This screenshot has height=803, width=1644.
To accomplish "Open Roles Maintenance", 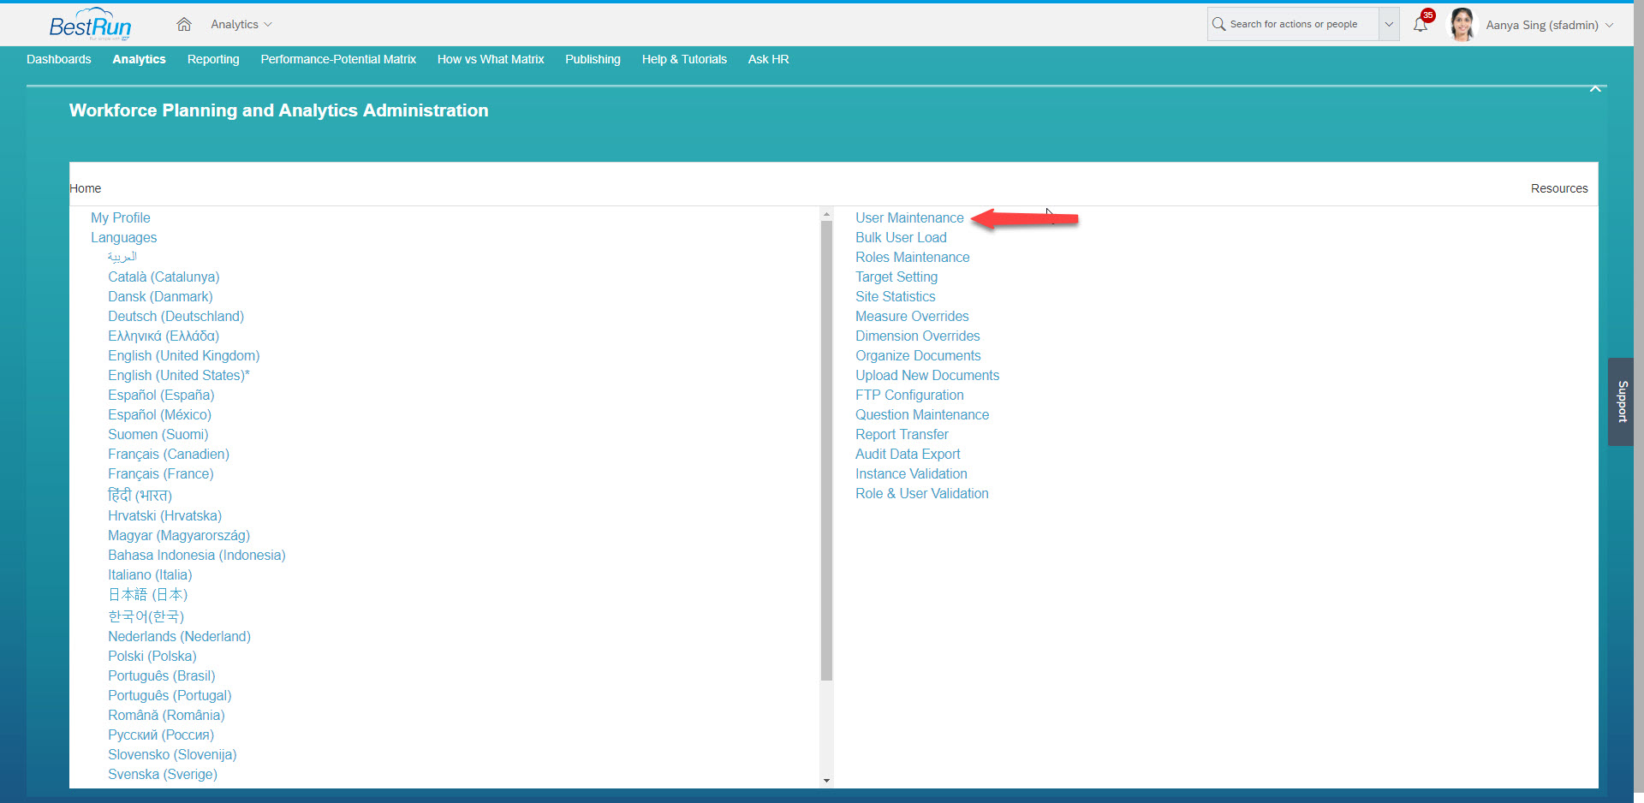I will [913, 257].
